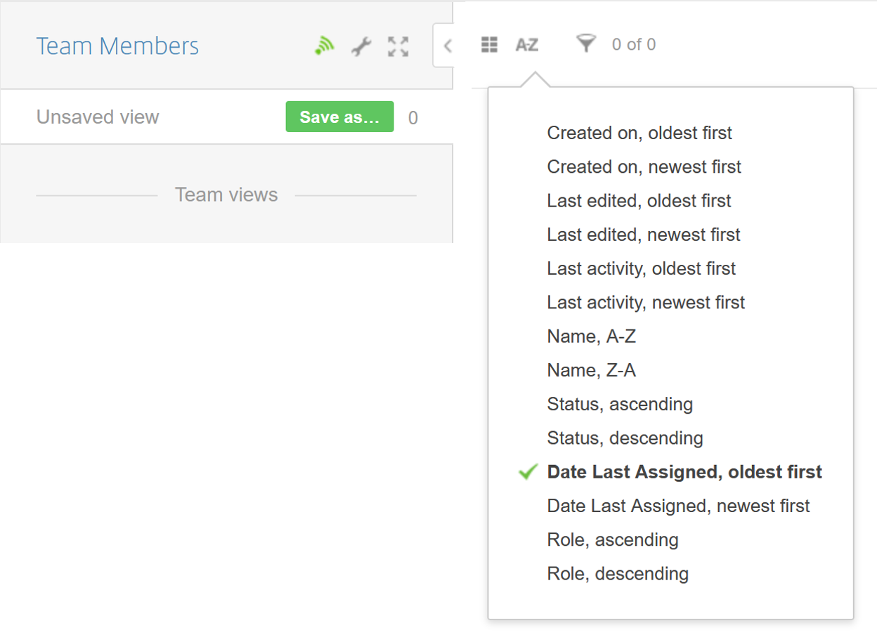Screen dimensions: 877x635
Task: Click the Unsaved view label
Action: pyautogui.click(x=98, y=117)
